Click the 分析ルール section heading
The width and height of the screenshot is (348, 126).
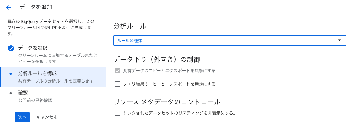click(130, 26)
